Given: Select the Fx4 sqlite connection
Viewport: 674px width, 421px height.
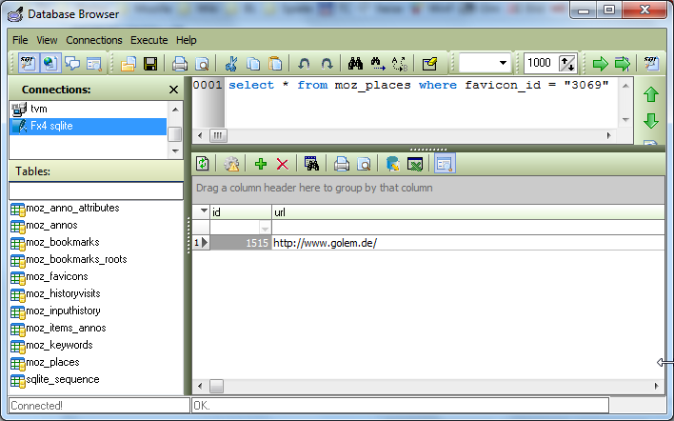Looking at the screenshot, I should [51, 126].
